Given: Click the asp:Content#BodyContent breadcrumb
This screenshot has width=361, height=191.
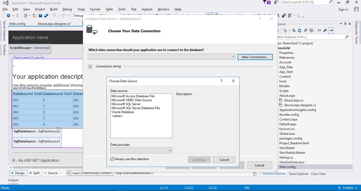Looking at the screenshot, I should point(92,173).
